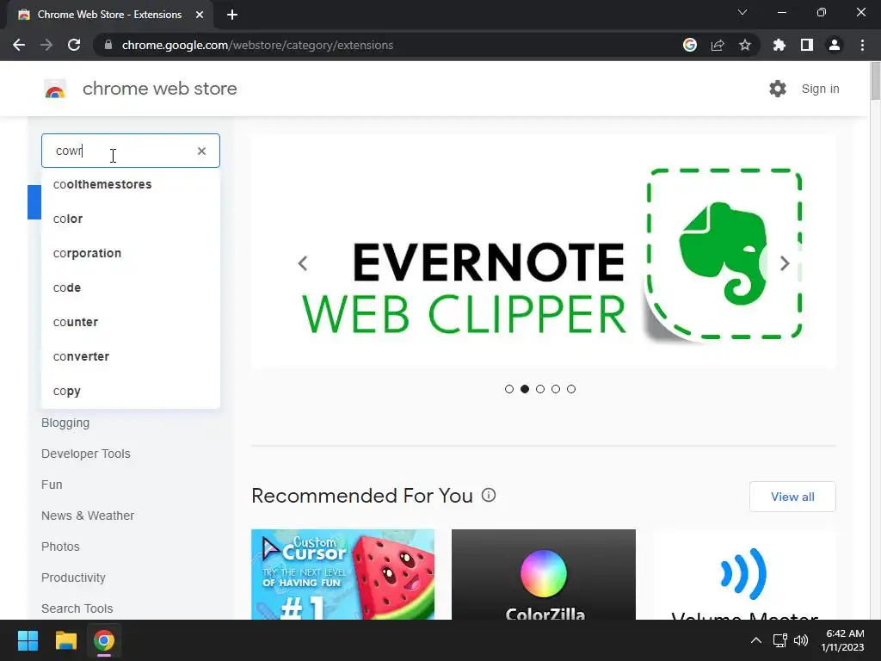
Task: Click the address bar URL
Action: (257, 45)
